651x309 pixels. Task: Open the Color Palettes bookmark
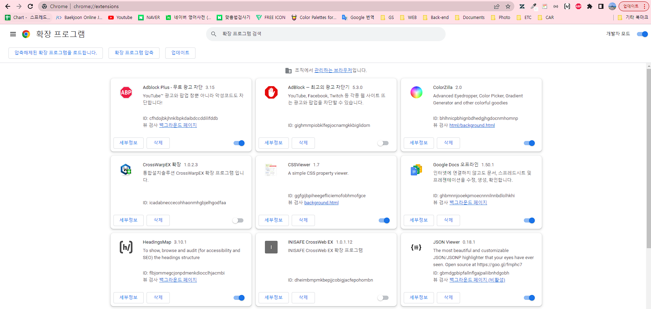coord(314,17)
